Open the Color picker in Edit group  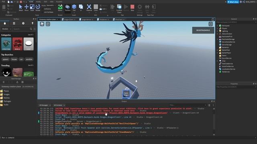click(96, 8)
